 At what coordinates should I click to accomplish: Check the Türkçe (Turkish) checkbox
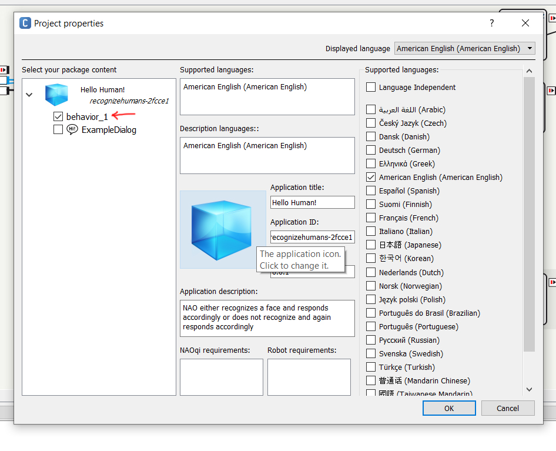(x=370, y=367)
